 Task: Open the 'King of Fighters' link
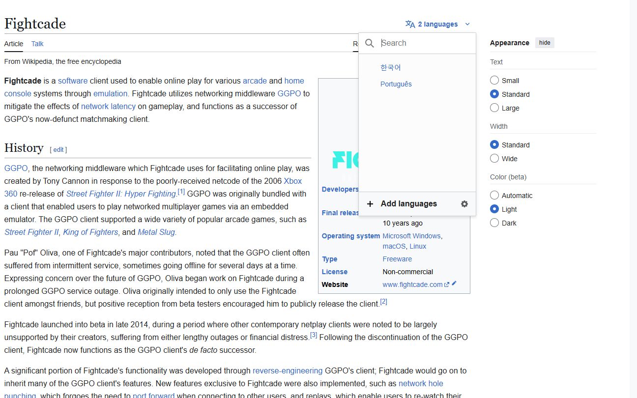(90, 232)
